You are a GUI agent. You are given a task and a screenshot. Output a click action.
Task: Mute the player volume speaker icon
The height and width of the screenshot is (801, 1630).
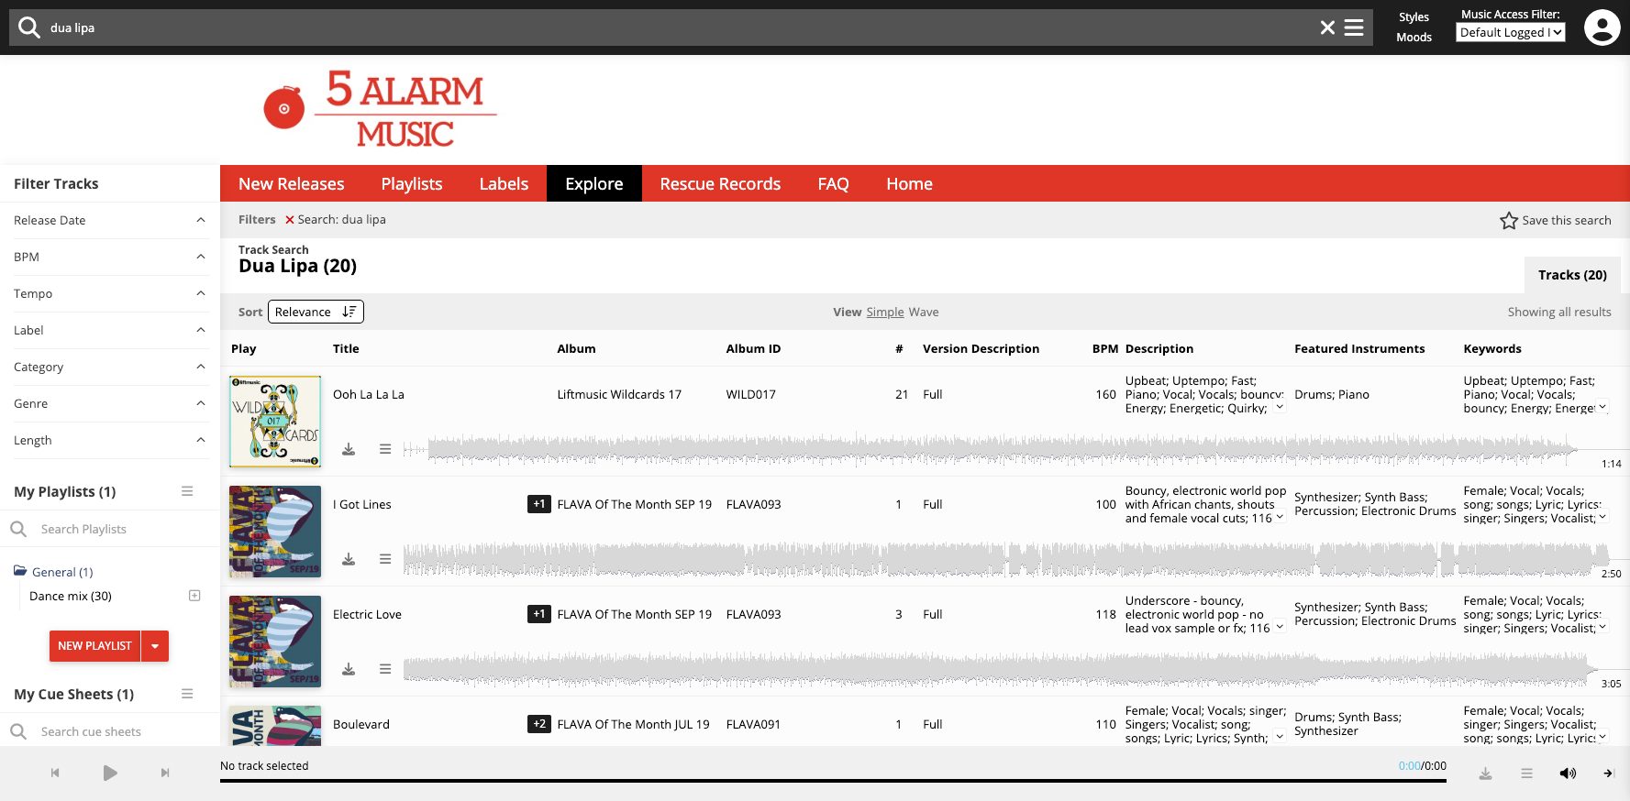pos(1568,774)
